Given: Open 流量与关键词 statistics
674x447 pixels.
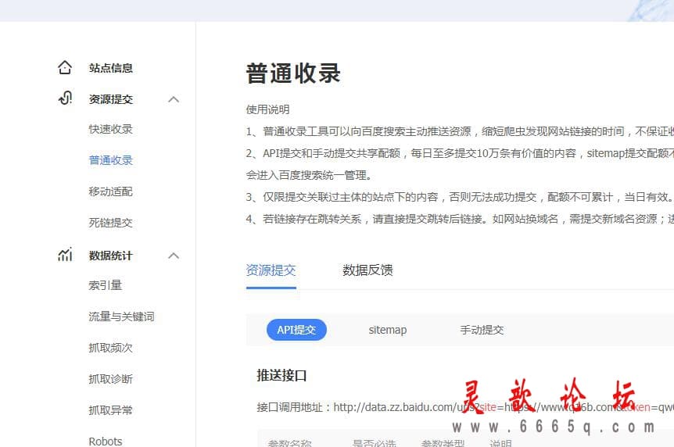Looking at the screenshot, I should click(121, 316).
